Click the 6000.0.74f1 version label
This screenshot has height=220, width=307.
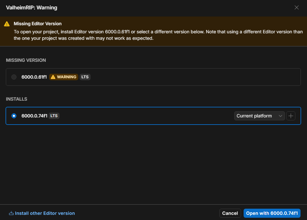pyautogui.click(x=34, y=116)
